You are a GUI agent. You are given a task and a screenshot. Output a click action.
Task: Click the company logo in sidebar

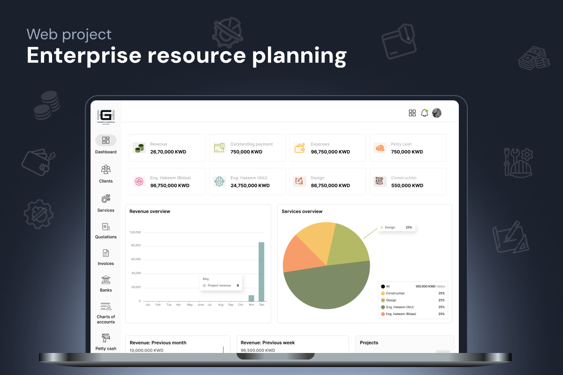[x=106, y=116]
